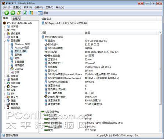Screen dimensions: 164x139
Task: Open the users/favorites toolbar icon
Action: (32, 13)
